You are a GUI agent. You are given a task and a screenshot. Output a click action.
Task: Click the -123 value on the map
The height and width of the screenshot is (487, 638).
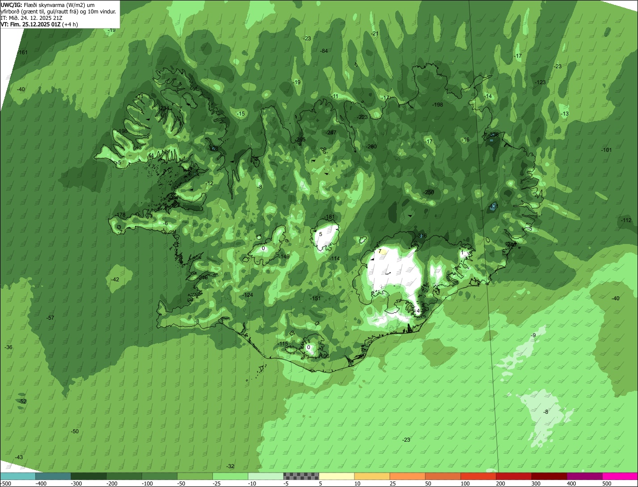(x=540, y=82)
